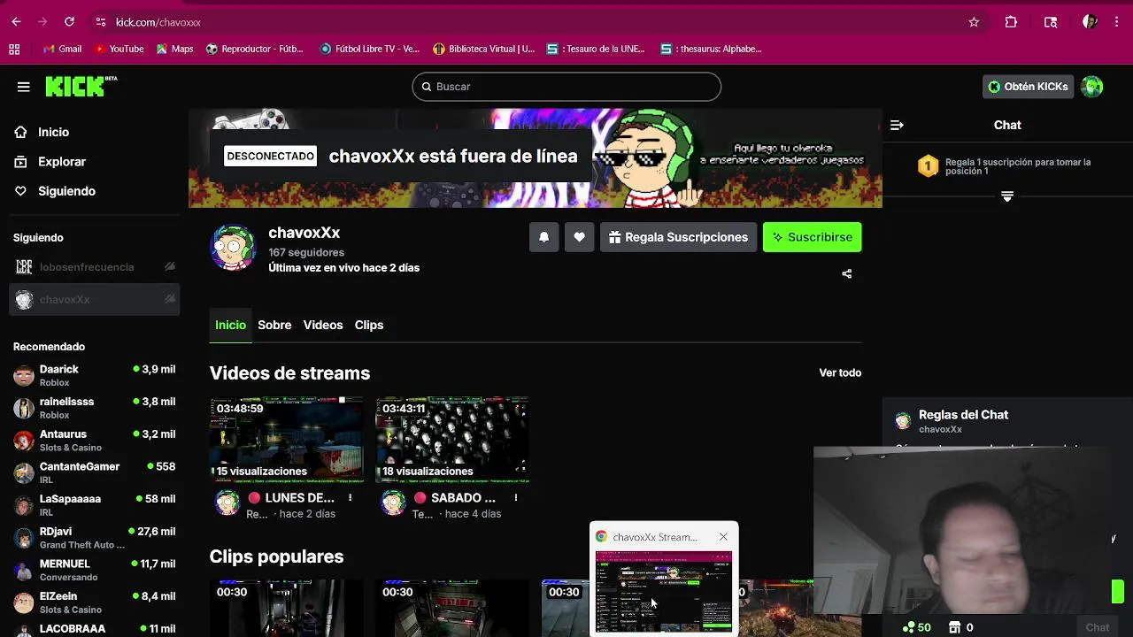The image size is (1133, 637).
Task: Toggle the notification bell for chavoxXx
Action: tap(544, 237)
